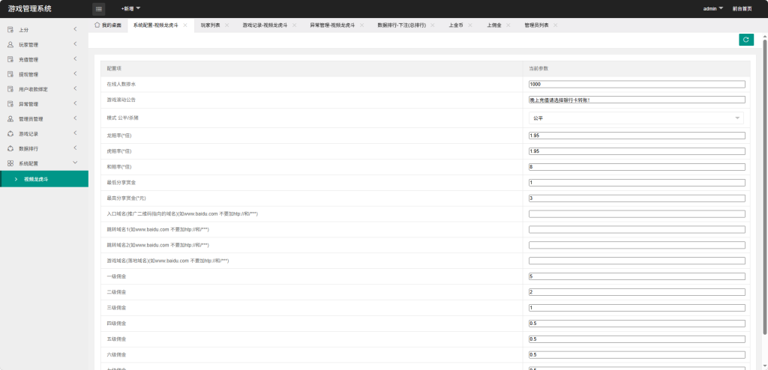
Task: Expand the 上分 menu chevron
Action: pyautogui.click(x=76, y=29)
